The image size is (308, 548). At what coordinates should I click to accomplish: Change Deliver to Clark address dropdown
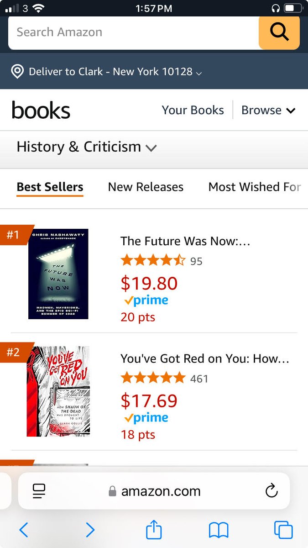pyautogui.click(x=115, y=72)
